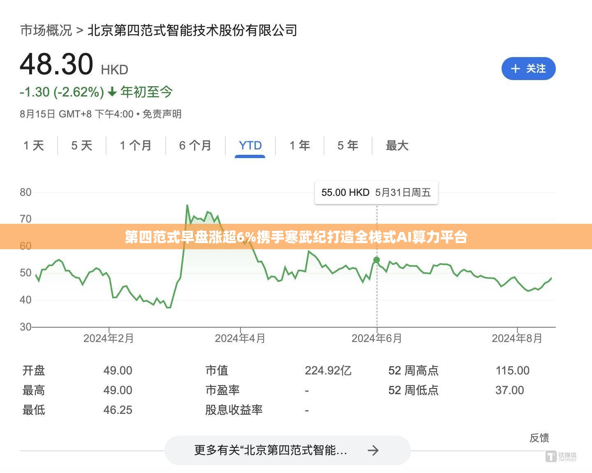Open 更多有关"北京第四范式智能… button

pos(288,450)
